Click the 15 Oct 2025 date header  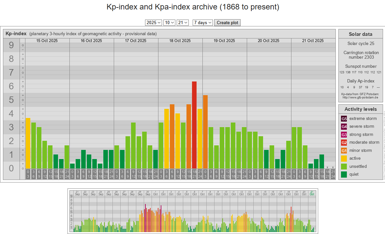pyautogui.click(x=47, y=41)
